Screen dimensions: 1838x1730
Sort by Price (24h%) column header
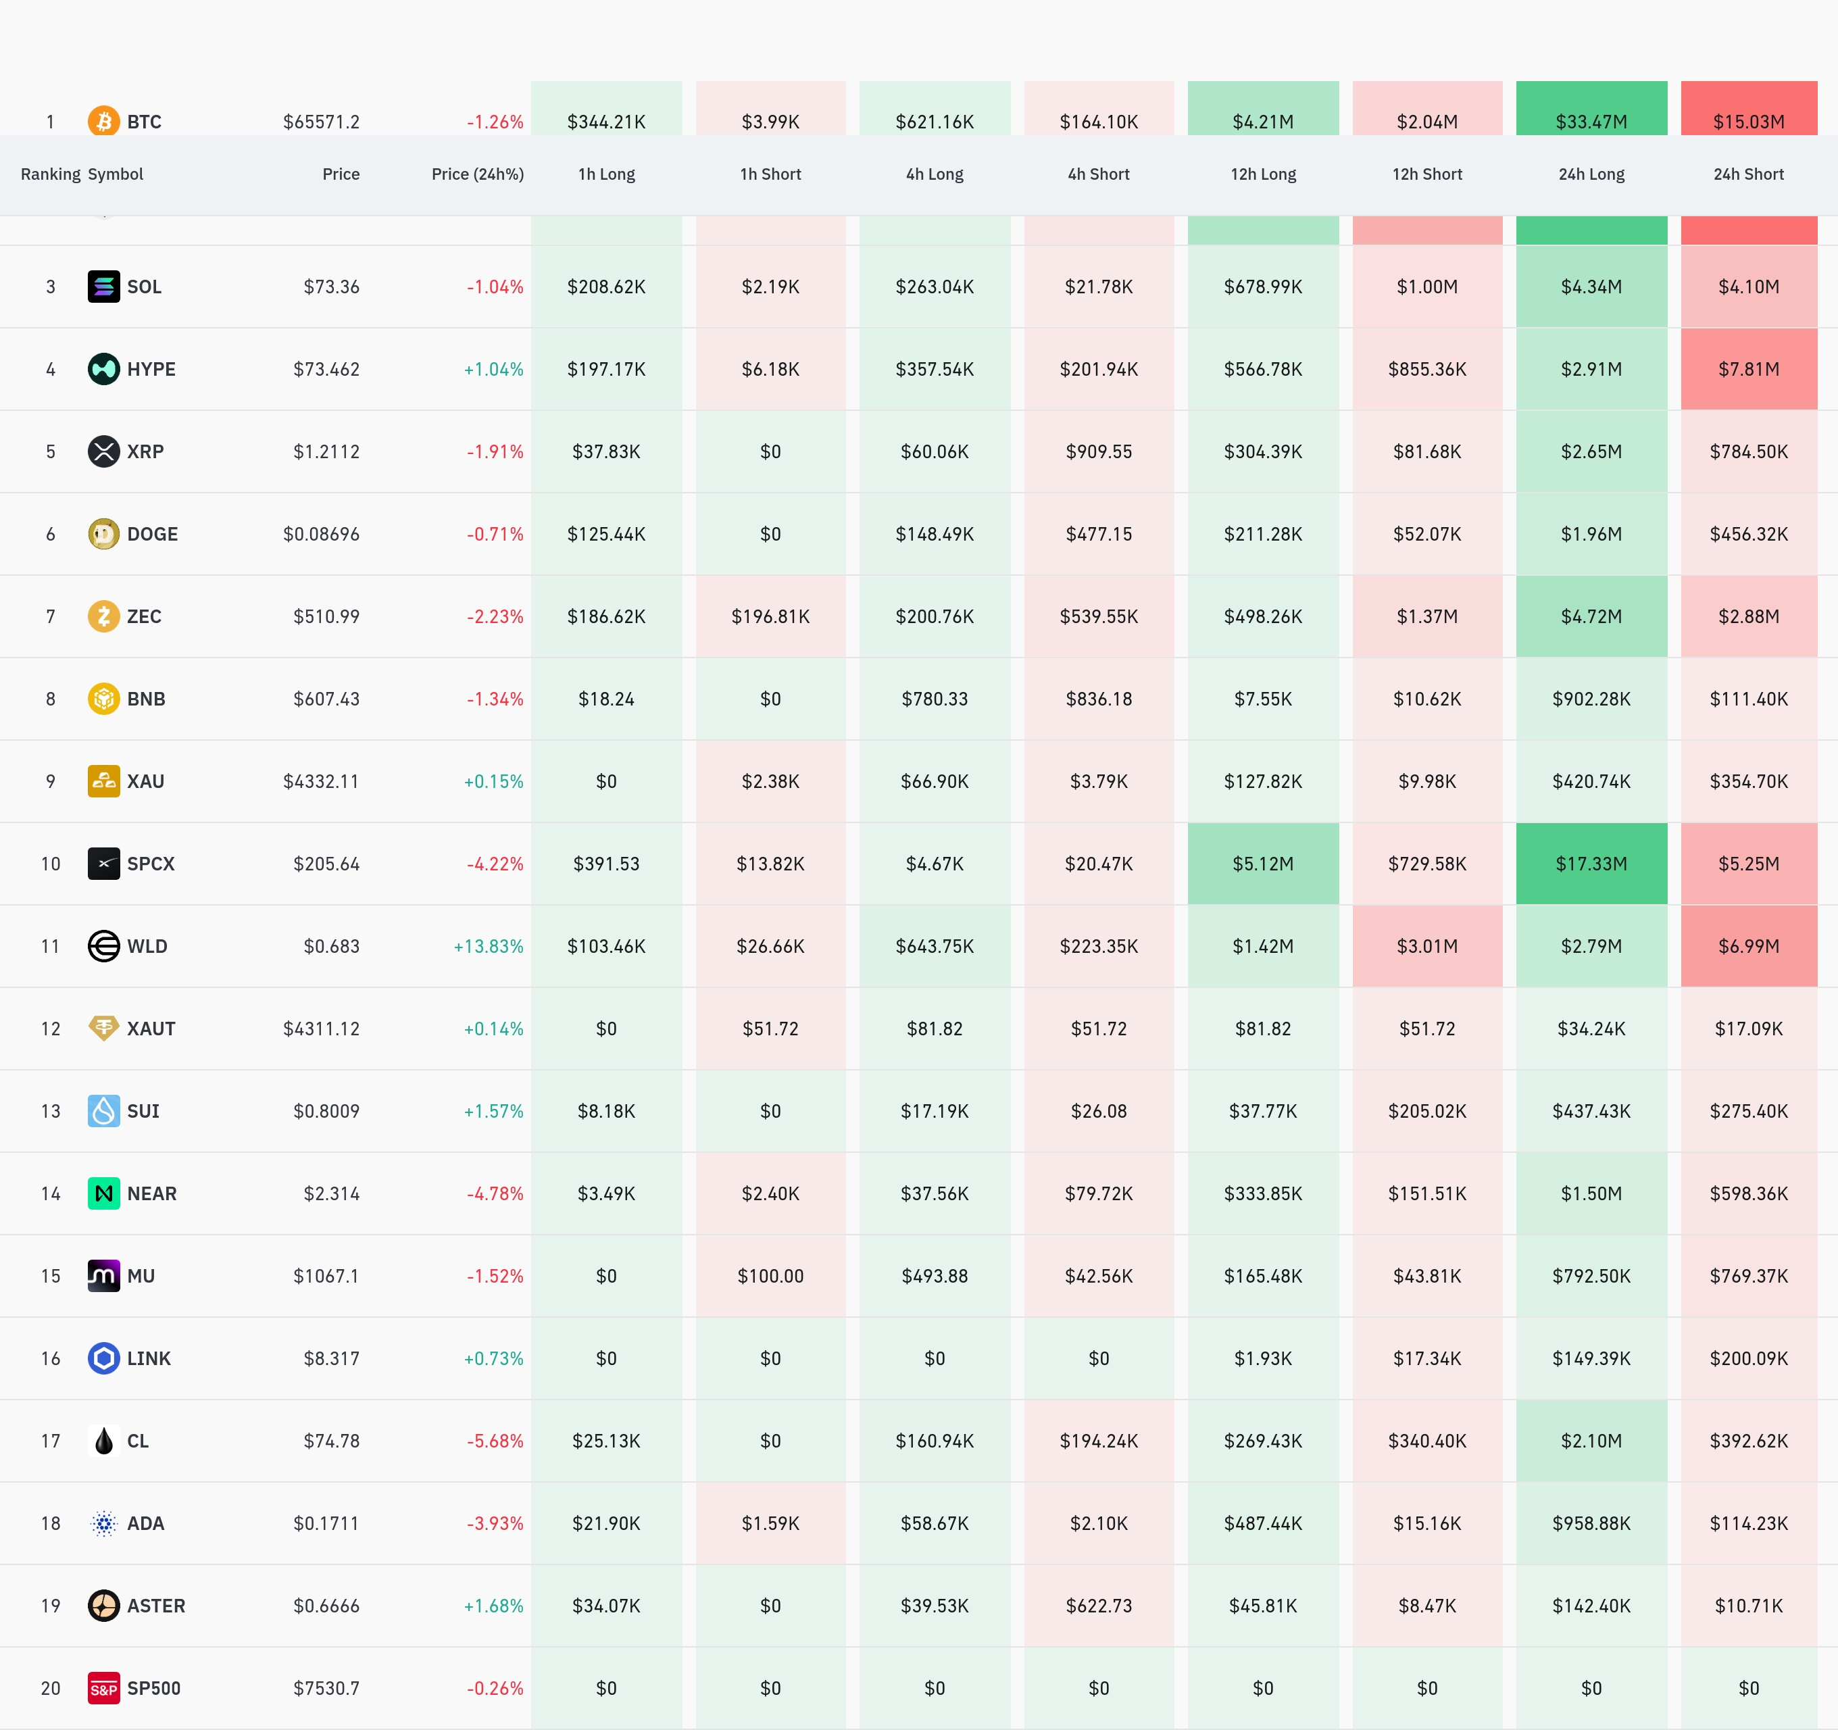tap(477, 174)
